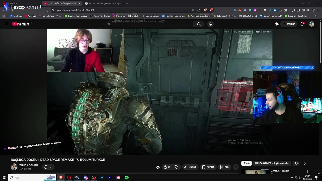This screenshot has width=322, height=181.
Task: Open more actions three-dot menu under video
Action: point(236,167)
